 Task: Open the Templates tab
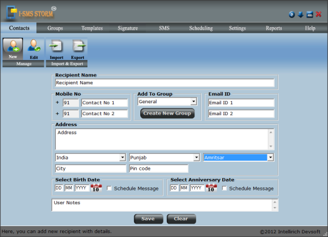92,28
